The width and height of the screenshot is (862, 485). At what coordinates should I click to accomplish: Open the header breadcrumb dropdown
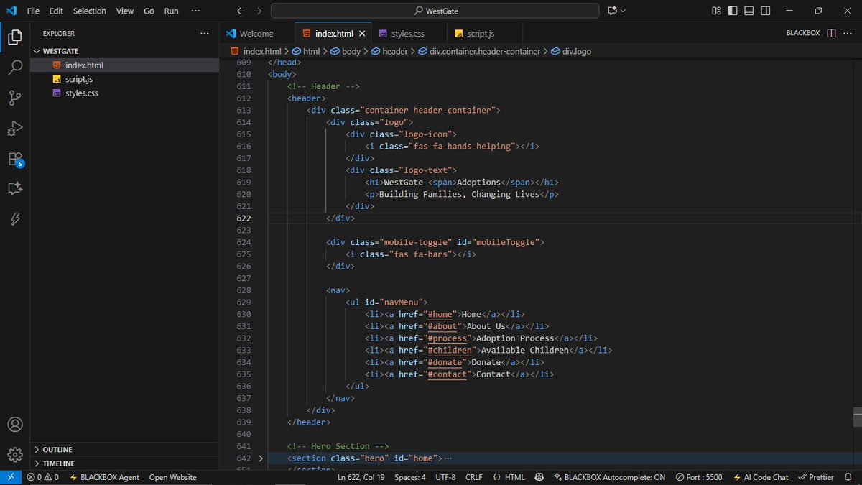coord(389,51)
